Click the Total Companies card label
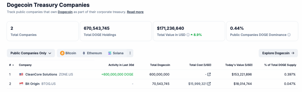The height and width of the screenshot is (92, 302). (23, 35)
